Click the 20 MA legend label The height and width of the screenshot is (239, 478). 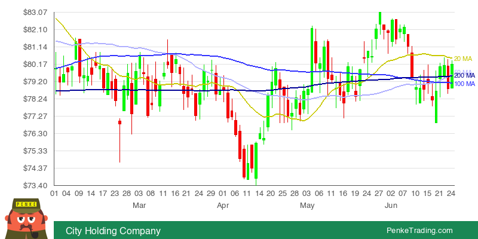(462, 59)
